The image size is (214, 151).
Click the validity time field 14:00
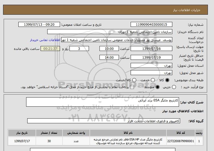pos(109,57)
